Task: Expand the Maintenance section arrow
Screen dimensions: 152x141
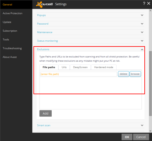Action: point(142,32)
